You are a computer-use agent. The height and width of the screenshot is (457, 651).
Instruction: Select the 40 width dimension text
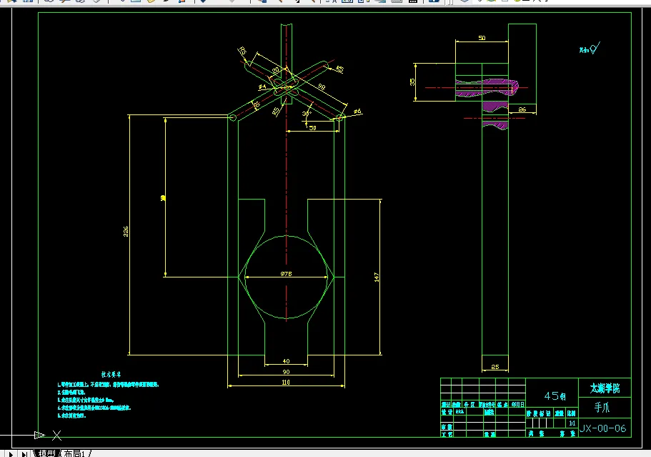(x=286, y=361)
